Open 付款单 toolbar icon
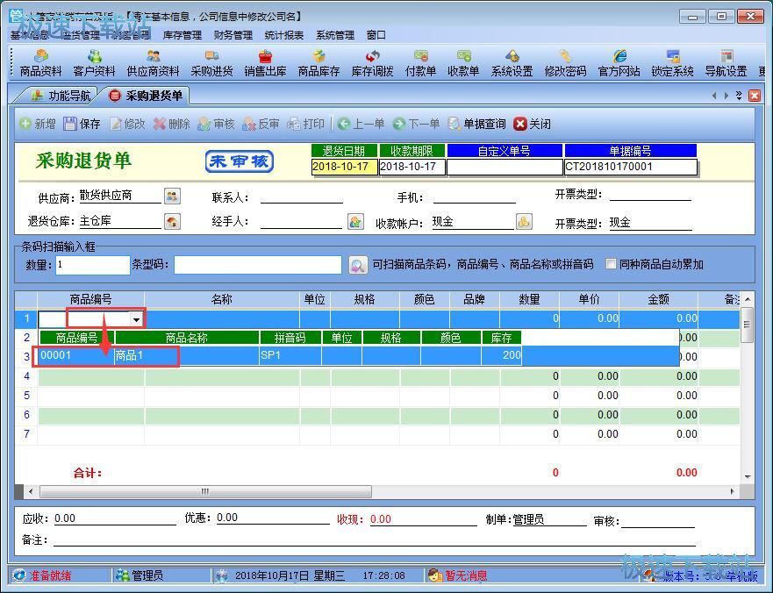Viewport: 773px width, 593px height. 420,63
